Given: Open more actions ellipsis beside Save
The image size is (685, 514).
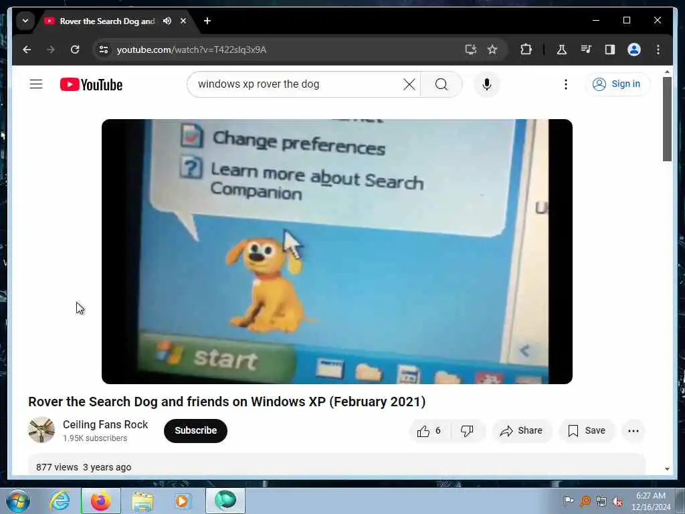Looking at the screenshot, I should [x=633, y=431].
